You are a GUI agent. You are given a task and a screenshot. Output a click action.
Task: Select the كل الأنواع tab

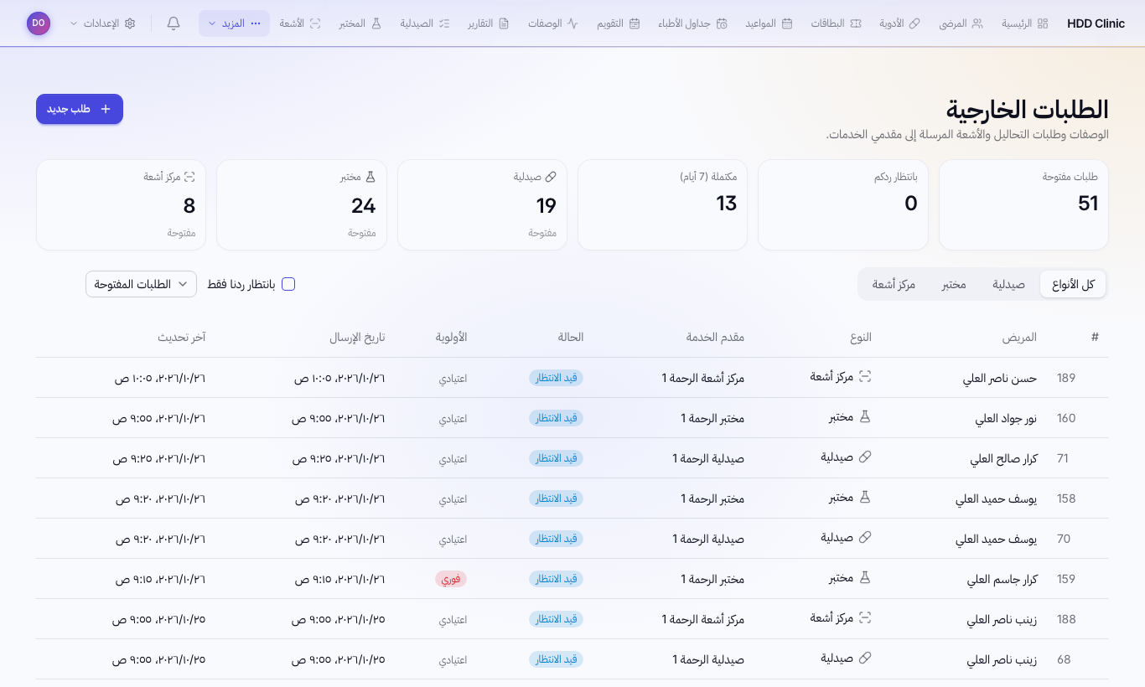1073,284
